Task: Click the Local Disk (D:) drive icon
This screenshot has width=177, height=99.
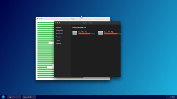Action: pyautogui.click(x=101, y=33)
